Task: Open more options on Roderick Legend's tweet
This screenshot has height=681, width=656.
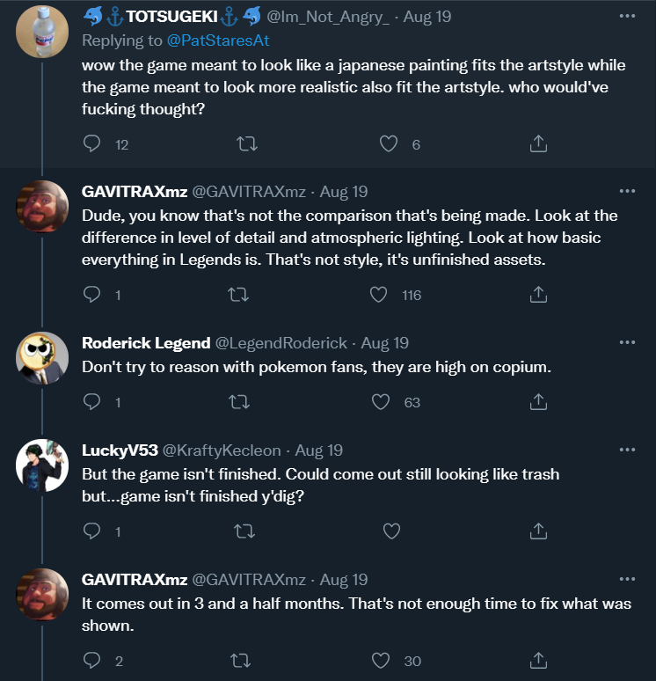Action: click(x=627, y=342)
